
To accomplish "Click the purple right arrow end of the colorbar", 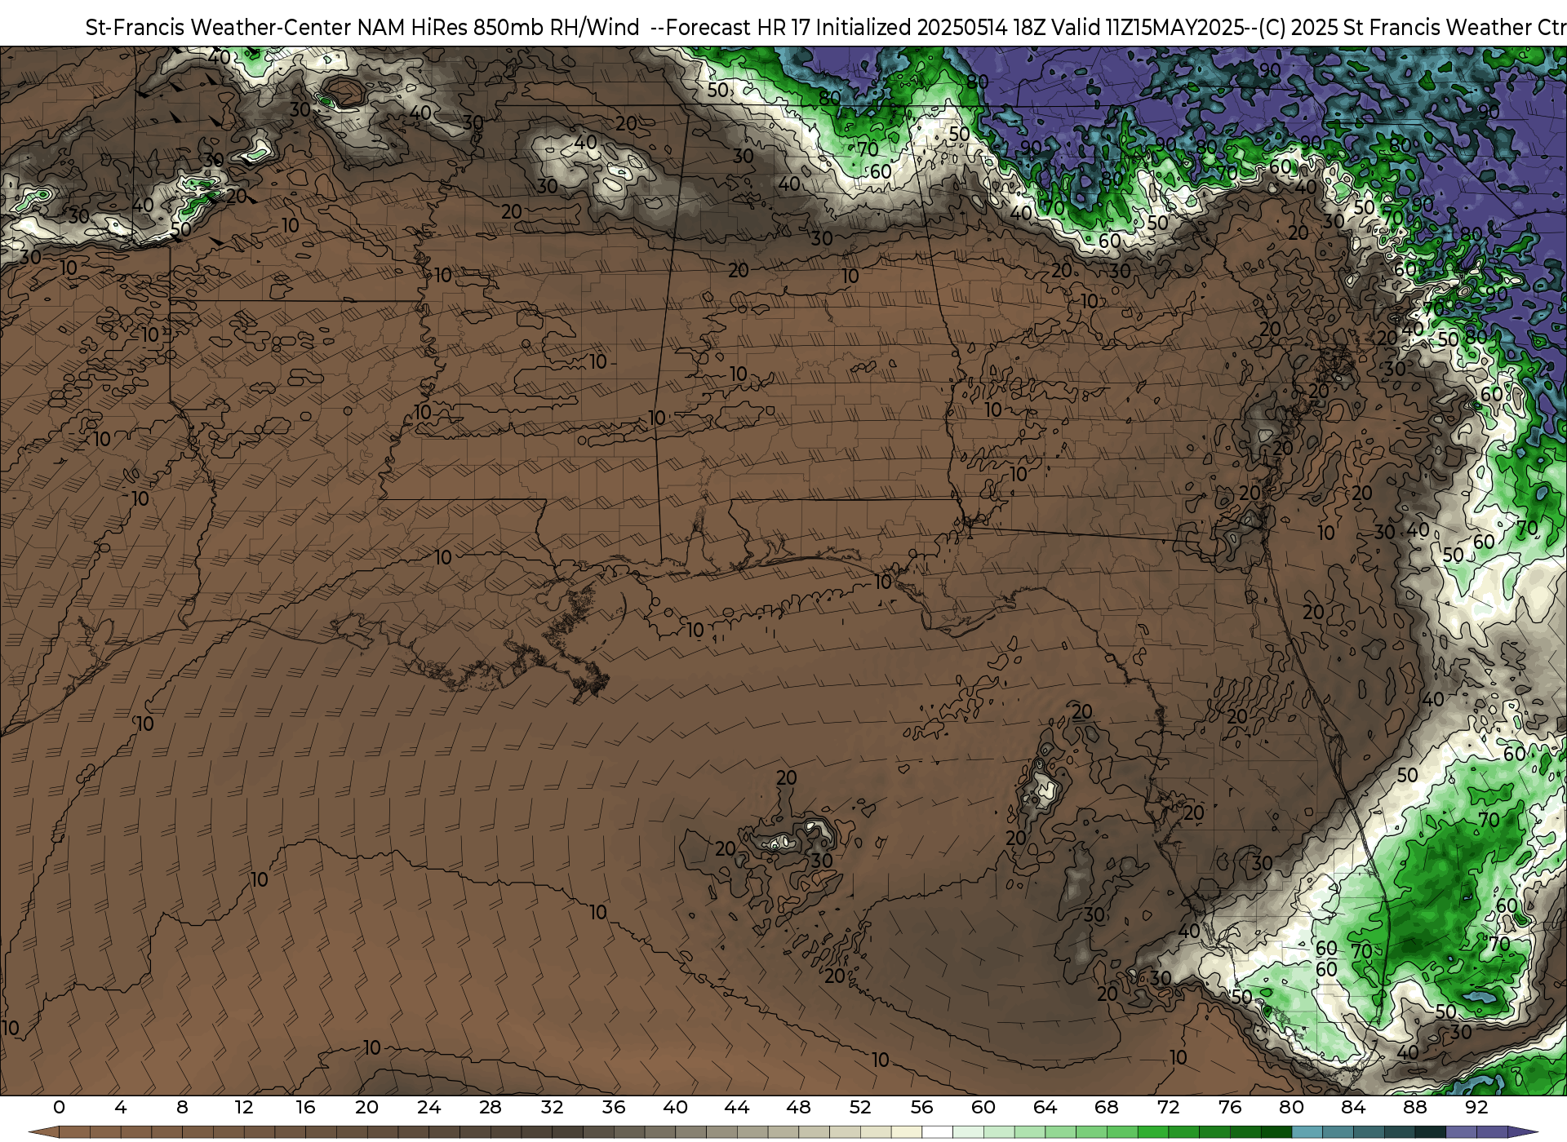I will 1523,1132.
